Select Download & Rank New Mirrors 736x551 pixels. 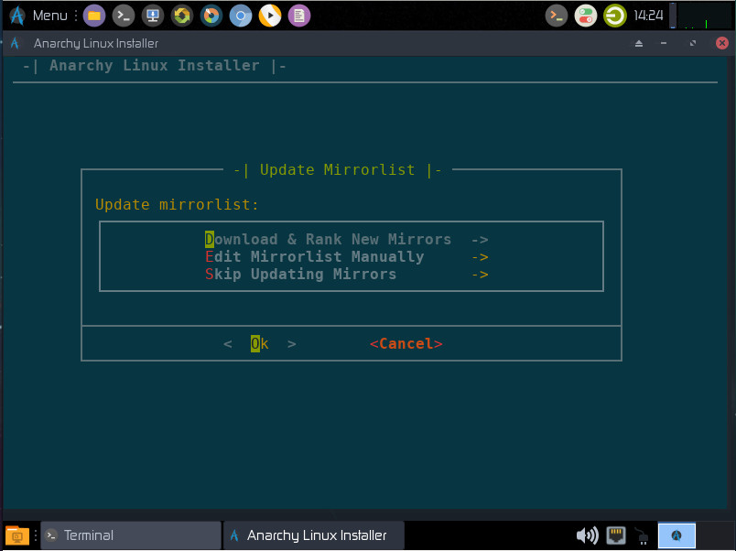click(346, 240)
